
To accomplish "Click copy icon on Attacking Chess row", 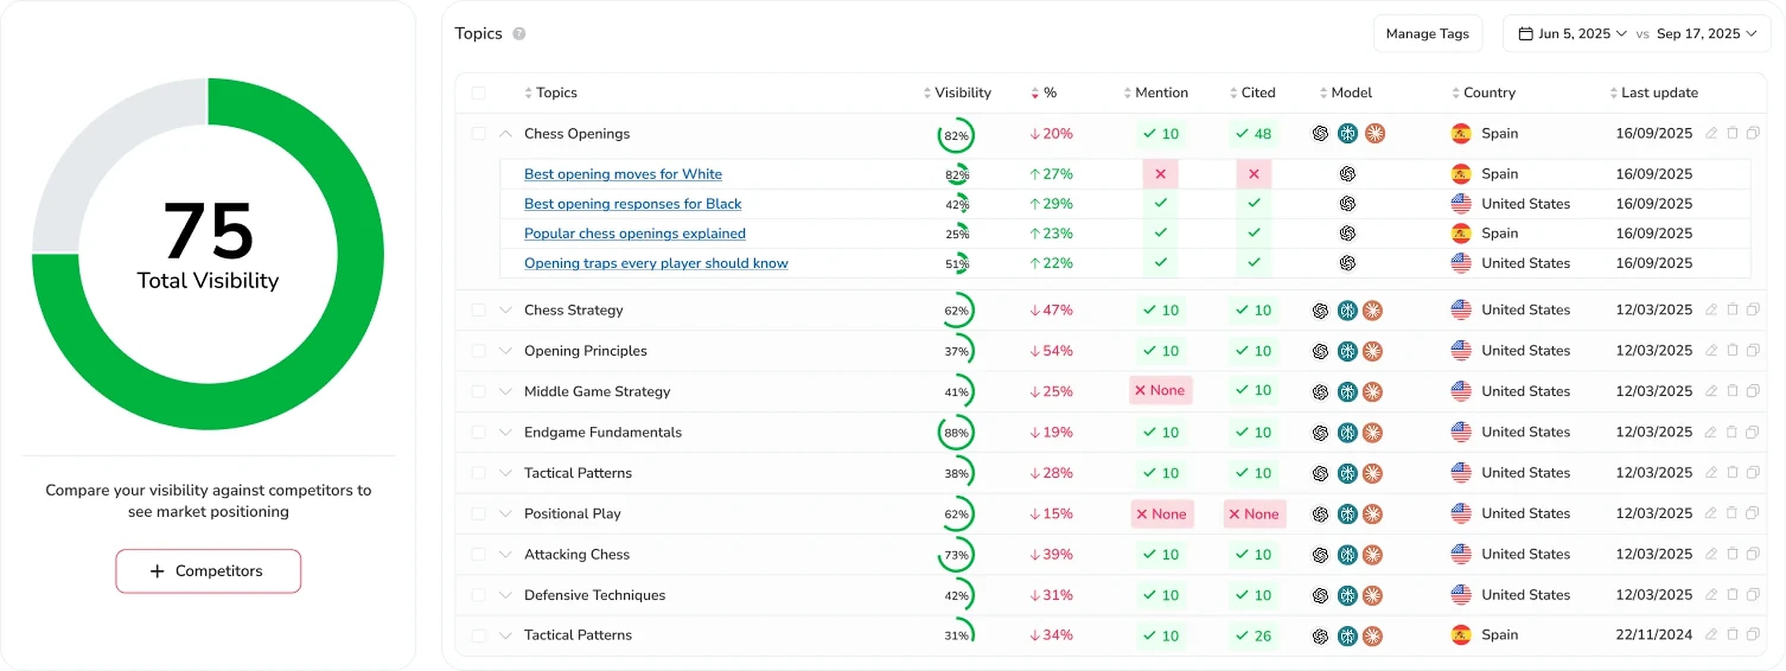I will [1753, 554].
